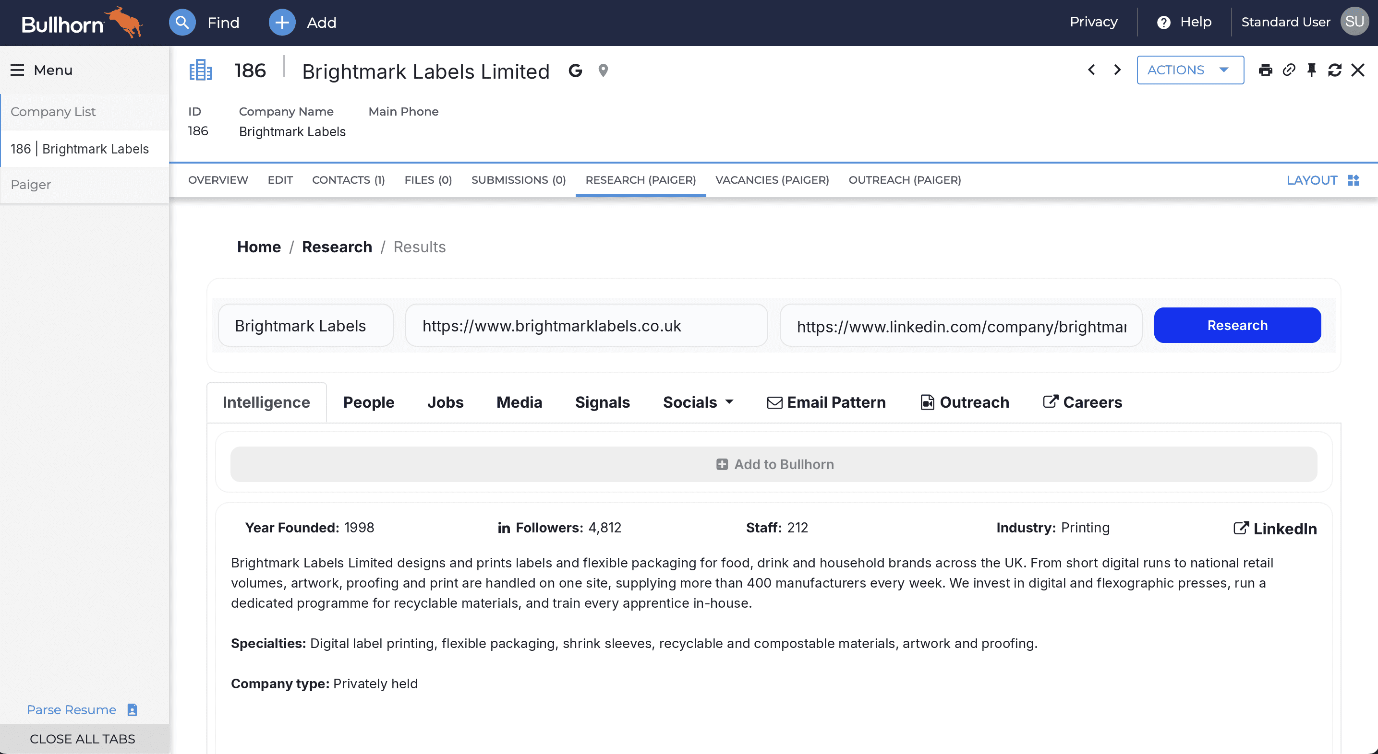Click the Add plus icon
Image resolution: width=1378 pixels, height=754 pixels.
[x=282, y=23]
